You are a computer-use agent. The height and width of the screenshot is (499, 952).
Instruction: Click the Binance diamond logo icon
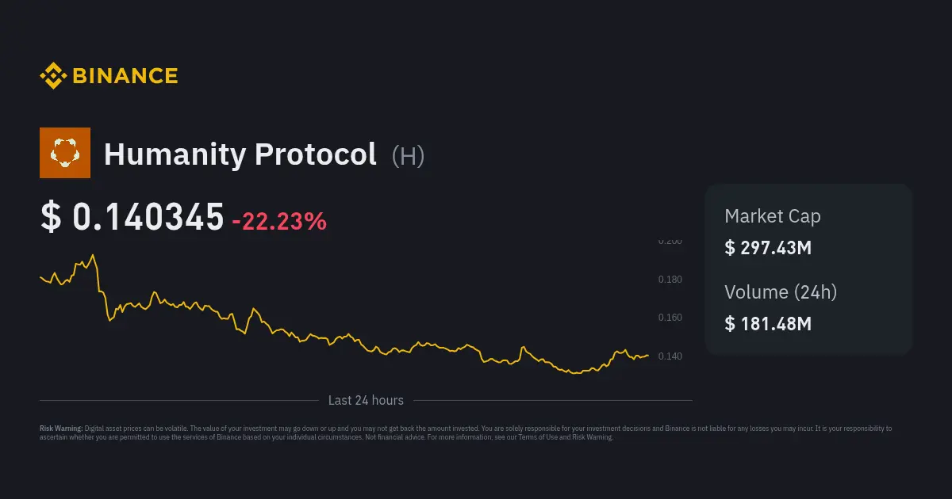(53, 76)
